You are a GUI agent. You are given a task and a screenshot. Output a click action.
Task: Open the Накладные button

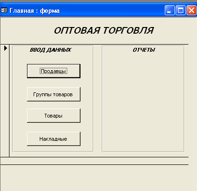(x=54, y=139)
